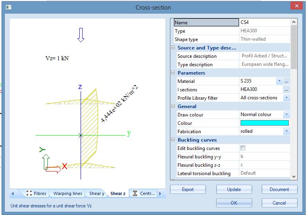The image size is (306, 215).
Task: Click the green Y axis arrow icon
Action: point(46,161)
